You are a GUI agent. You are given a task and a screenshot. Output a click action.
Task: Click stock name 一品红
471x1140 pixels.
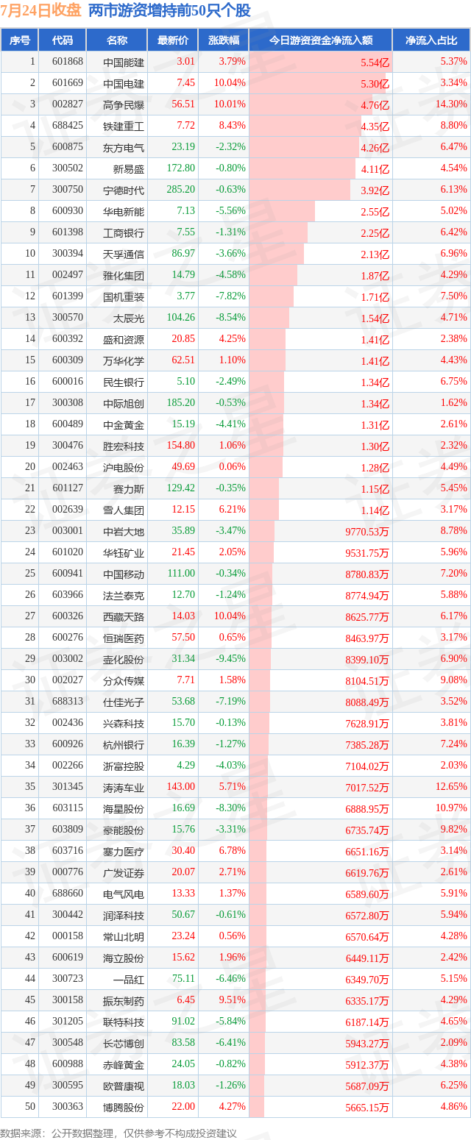pos(129,979)
